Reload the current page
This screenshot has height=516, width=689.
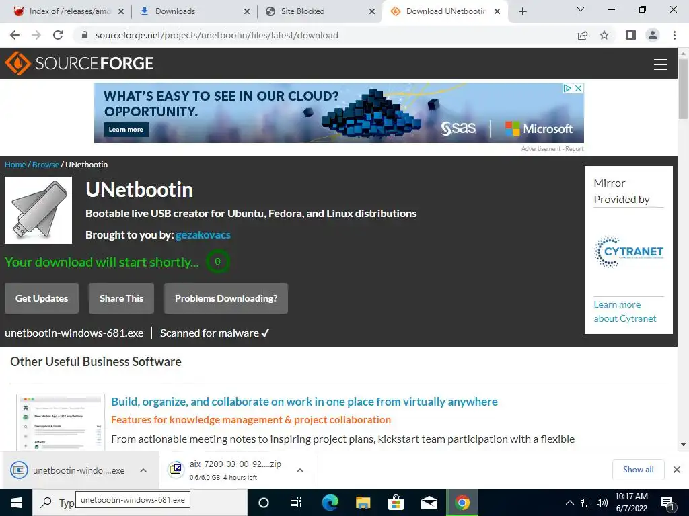point(58,35)
